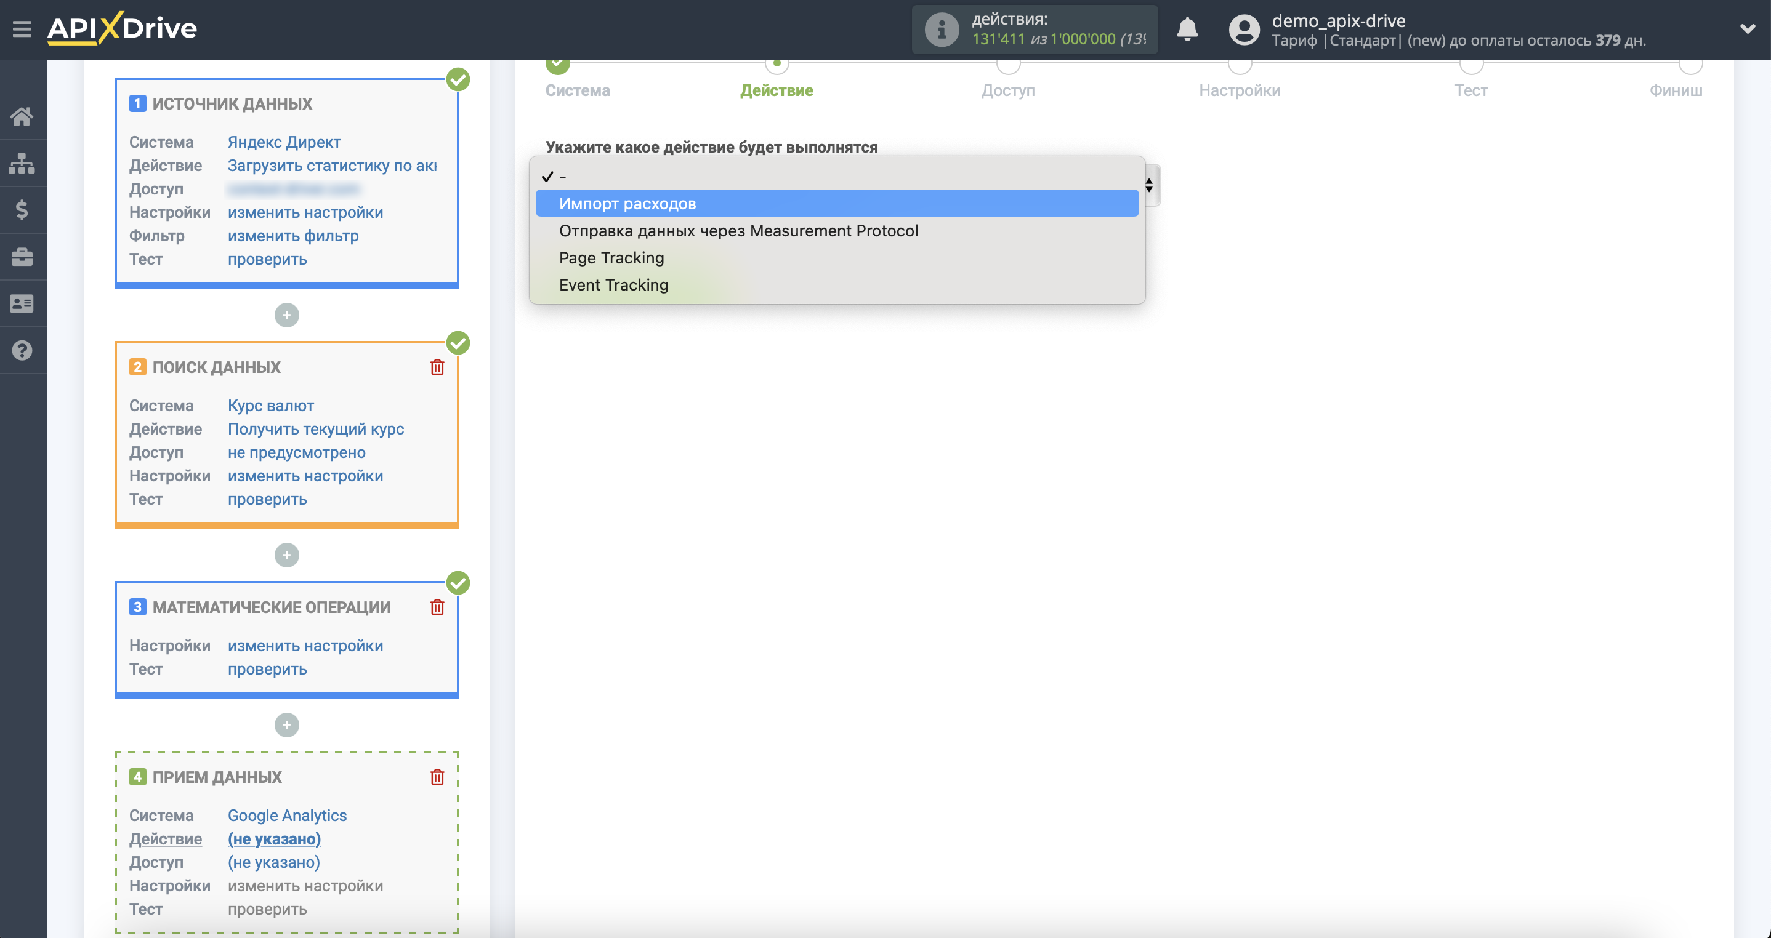Click the action select dropdown arrows
Viewport: 1771px width, 938px height.
coord(1150,185)
